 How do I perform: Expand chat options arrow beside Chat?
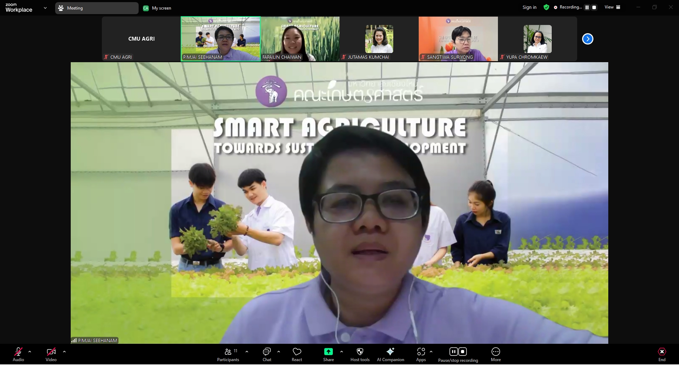pyautogui.click(x=279, y=352)
